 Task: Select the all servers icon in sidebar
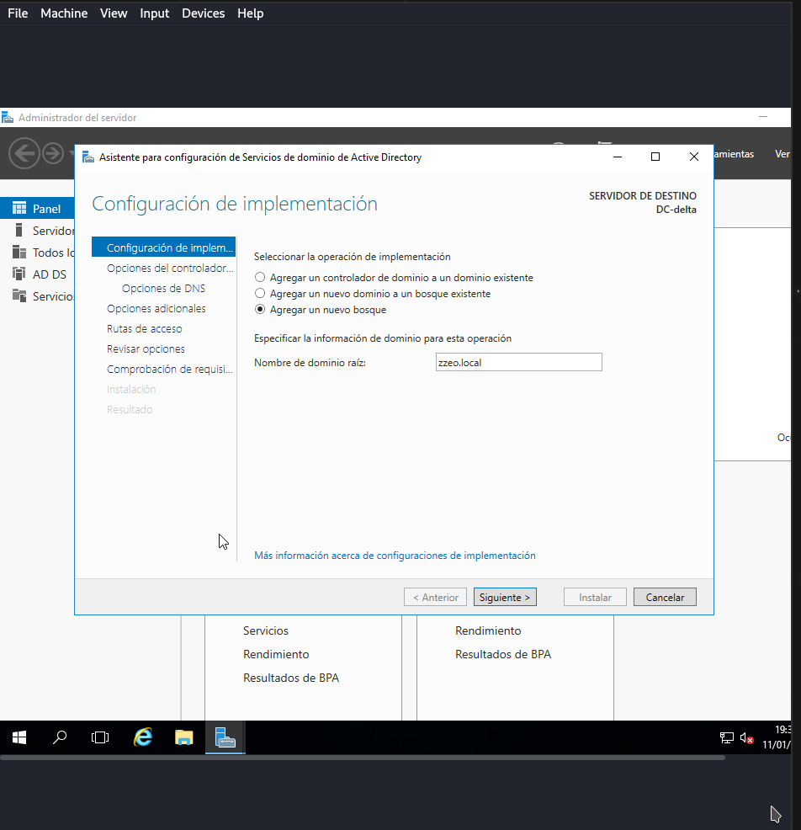[x=19, y=252]
